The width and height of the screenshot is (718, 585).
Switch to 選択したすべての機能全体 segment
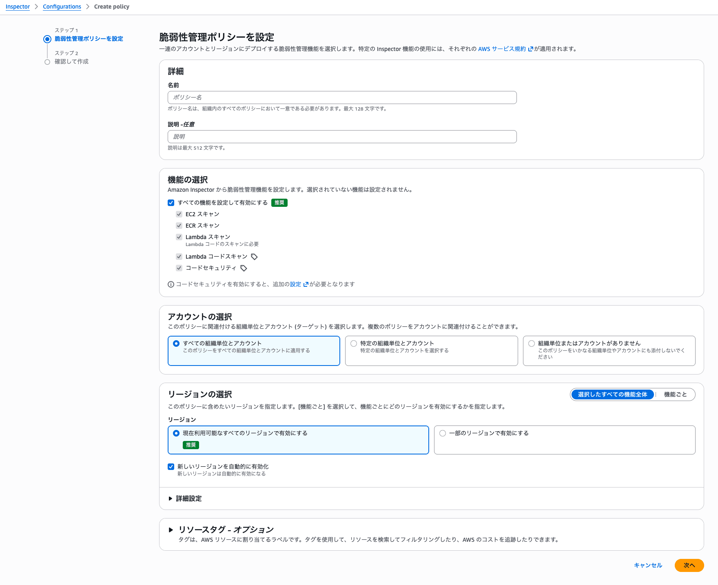[612, 394]
